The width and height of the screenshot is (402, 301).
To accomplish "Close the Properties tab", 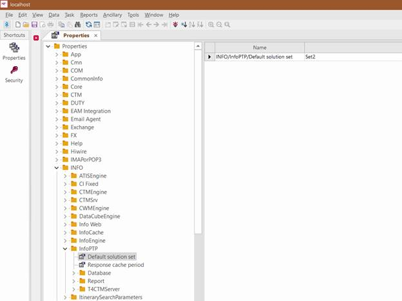I will [96, 35].
